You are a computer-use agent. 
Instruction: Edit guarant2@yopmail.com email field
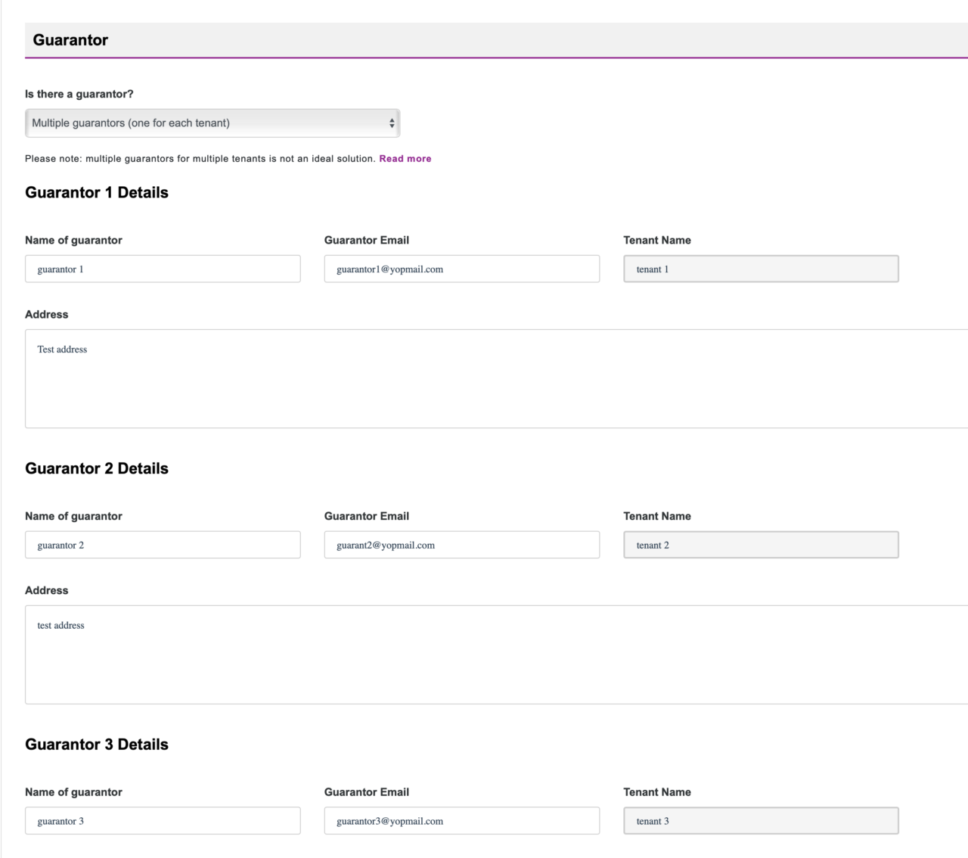point(462,545)
